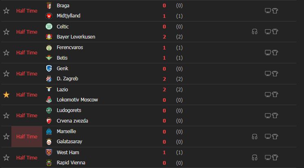The image size is (304, 168).
Task: Click Half Time status of Marseille match
Action: [27, 137]
